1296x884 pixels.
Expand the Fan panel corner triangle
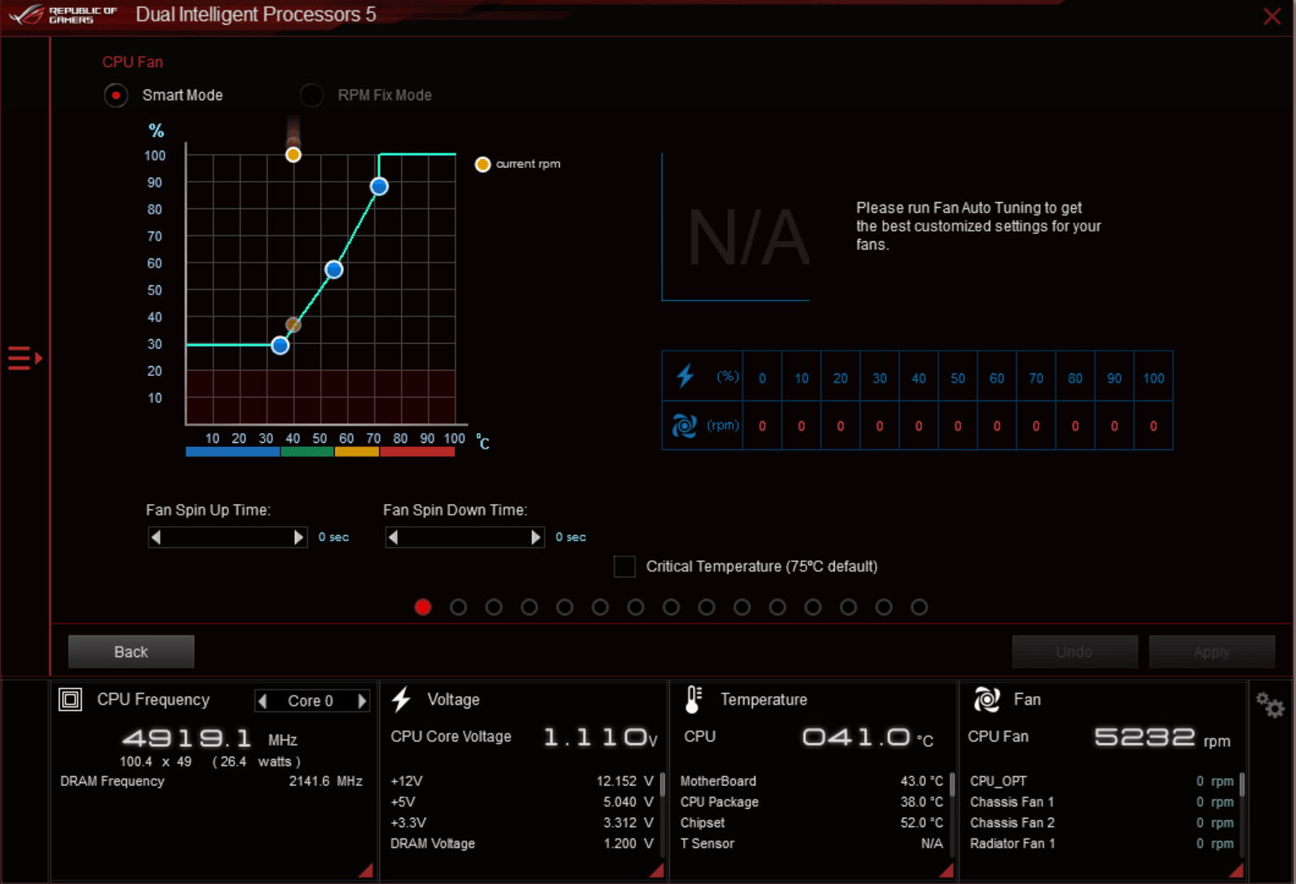(x=1236, y=870)
